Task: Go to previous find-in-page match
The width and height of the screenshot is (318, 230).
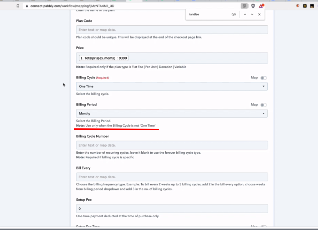Action: [245, 15]
